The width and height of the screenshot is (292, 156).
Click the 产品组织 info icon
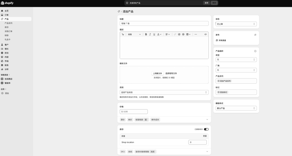click(x=255, y=51)
